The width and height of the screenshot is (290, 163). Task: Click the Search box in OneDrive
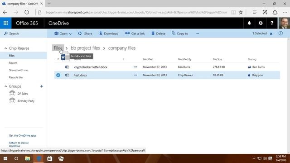24,34
